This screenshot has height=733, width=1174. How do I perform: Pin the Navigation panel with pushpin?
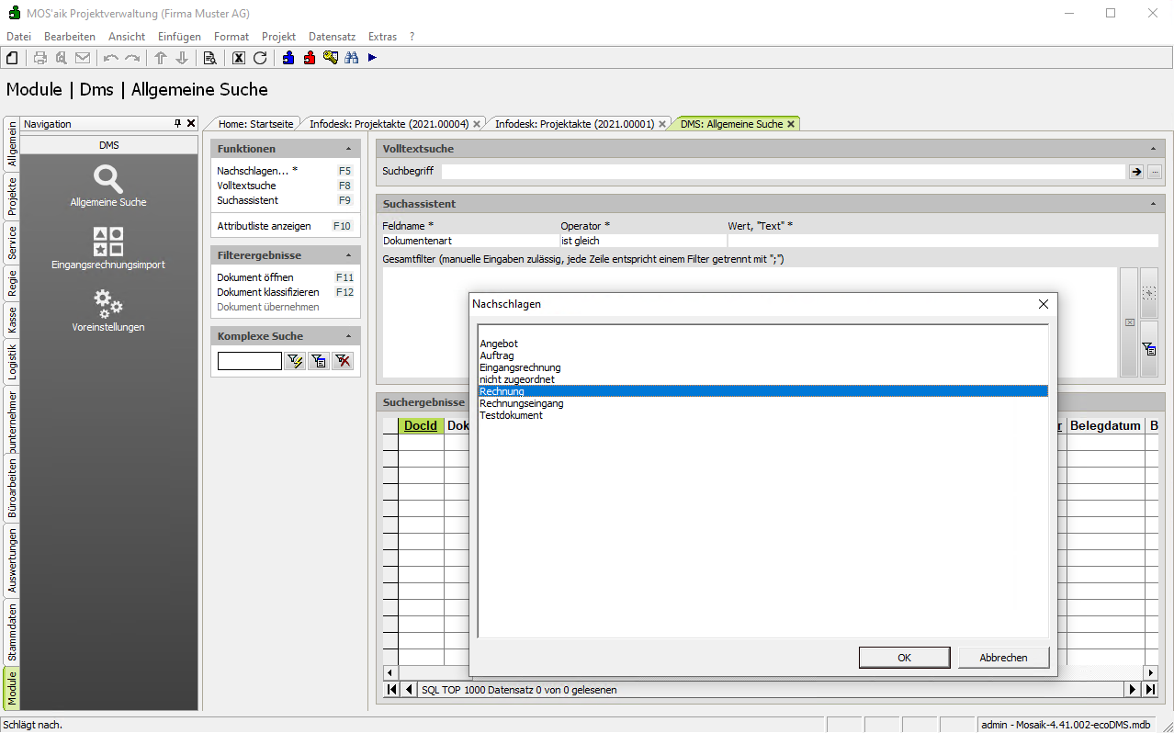[178, 123]
